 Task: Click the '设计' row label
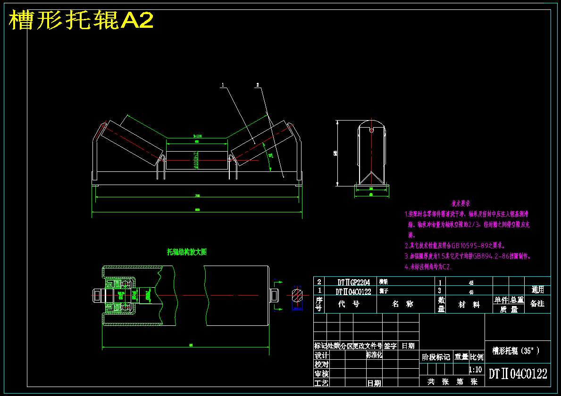coord(321,356)
